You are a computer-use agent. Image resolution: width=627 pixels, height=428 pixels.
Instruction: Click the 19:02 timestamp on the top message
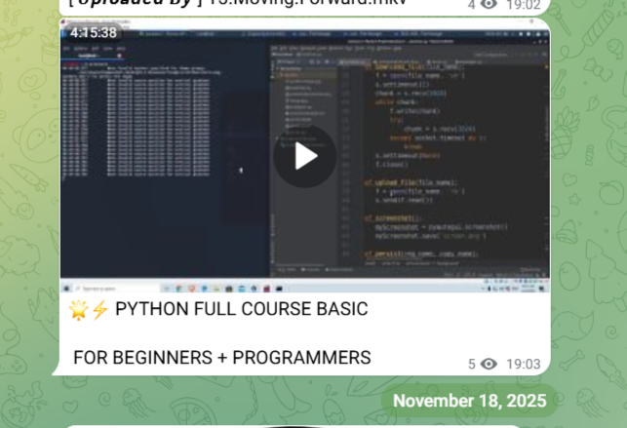coord(524,5)
